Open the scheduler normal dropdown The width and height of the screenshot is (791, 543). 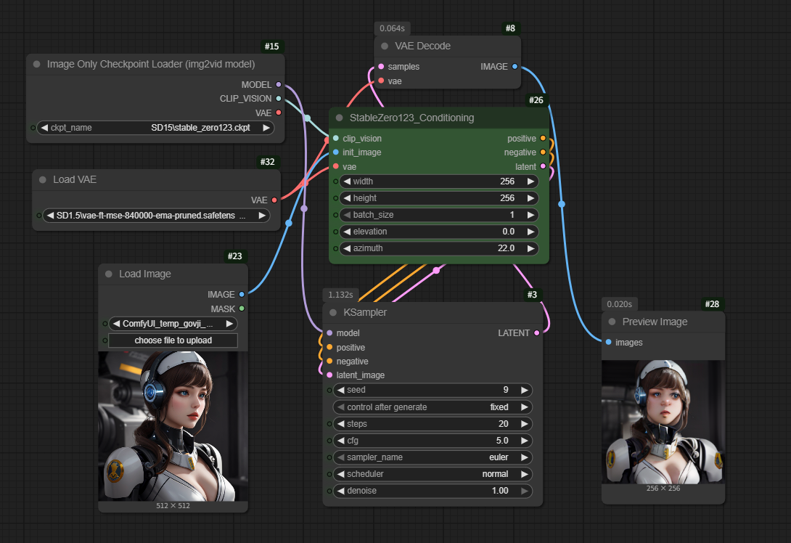coord(433,474)
